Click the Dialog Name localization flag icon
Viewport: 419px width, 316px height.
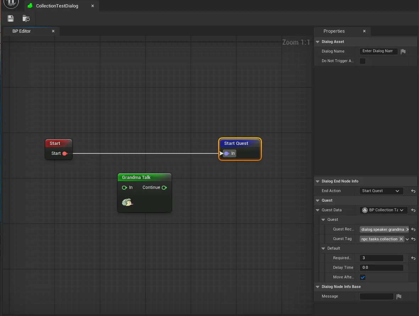tap(403, 51)
